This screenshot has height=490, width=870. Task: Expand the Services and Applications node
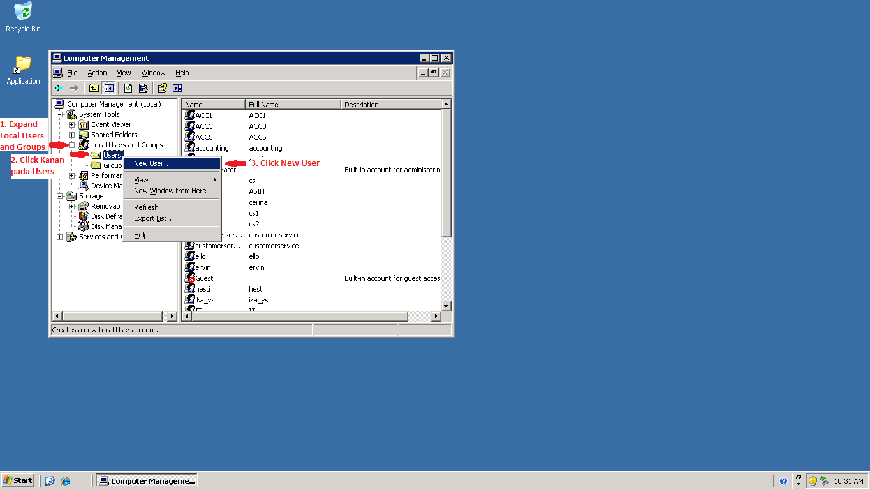point(59,236)
